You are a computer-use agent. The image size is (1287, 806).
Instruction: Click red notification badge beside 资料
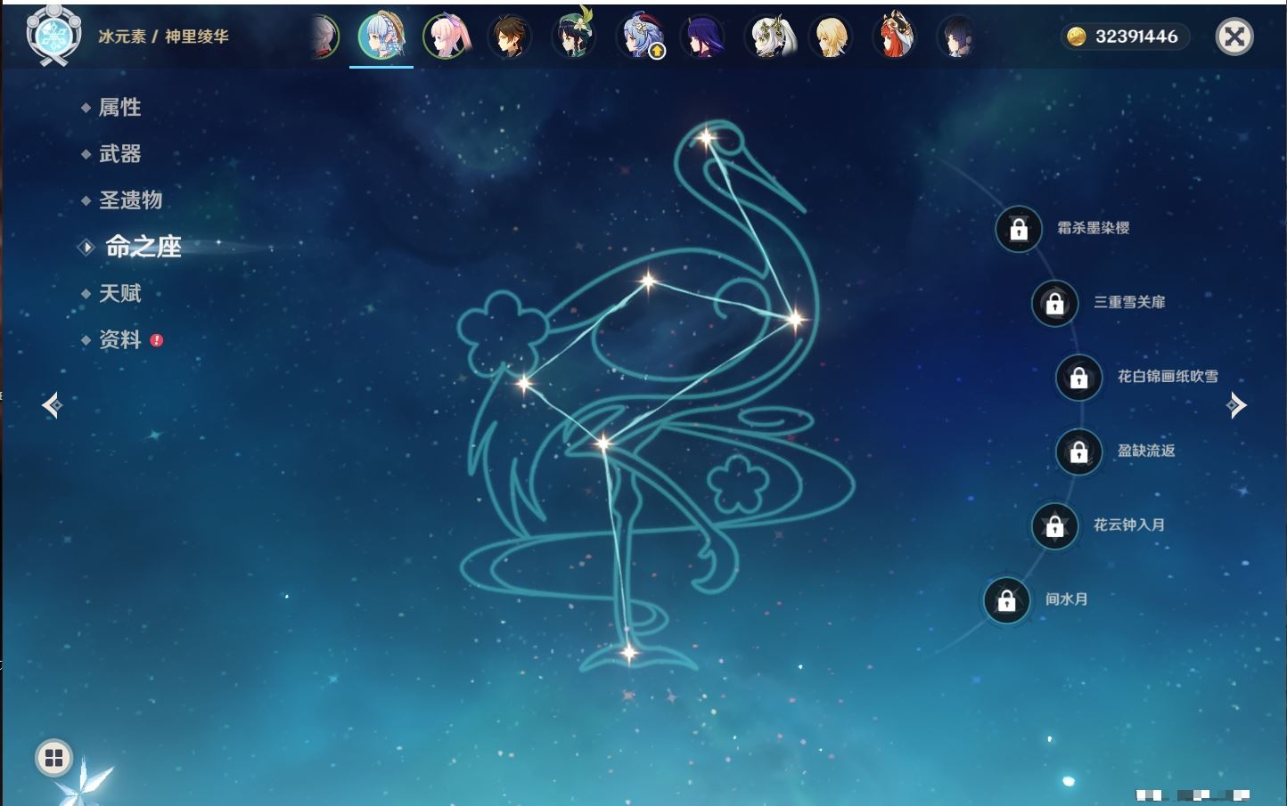pos(157,340)
